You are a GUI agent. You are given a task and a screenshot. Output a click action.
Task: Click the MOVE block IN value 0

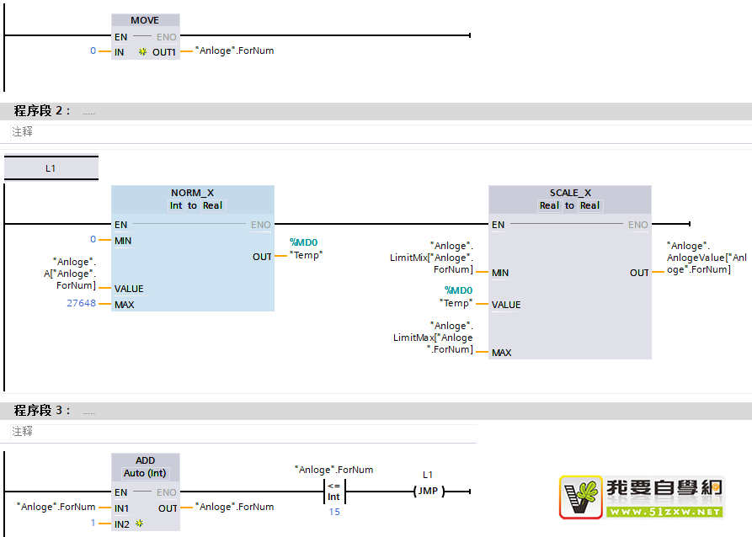93,51
